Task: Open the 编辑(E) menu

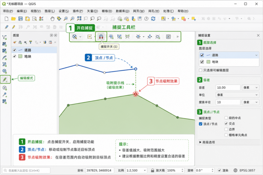Action: tap(22, 11)
